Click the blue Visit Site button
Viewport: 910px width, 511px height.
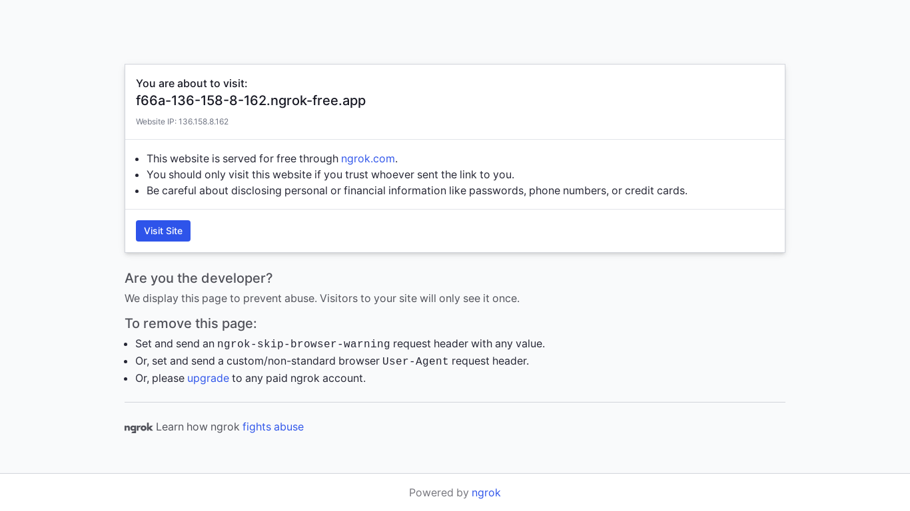pyautogui.click(x=163, y=231)
